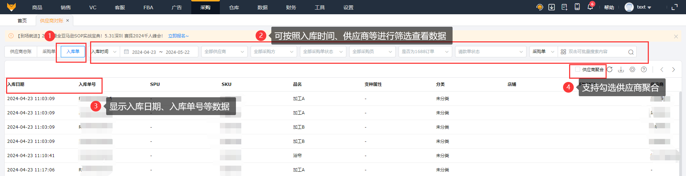Click the end date 2024-05-22 field
The height and width of the screenshot is (176, 686).
178,52
